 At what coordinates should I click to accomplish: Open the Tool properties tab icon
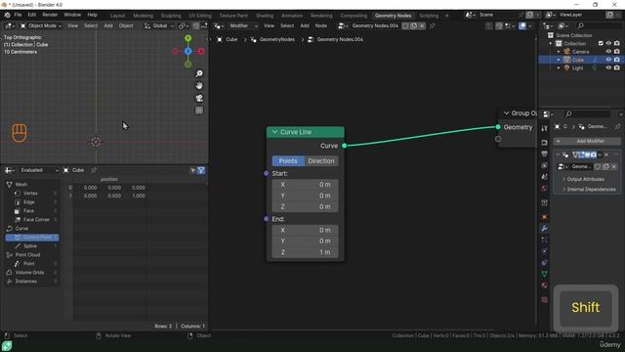[545, 128]
